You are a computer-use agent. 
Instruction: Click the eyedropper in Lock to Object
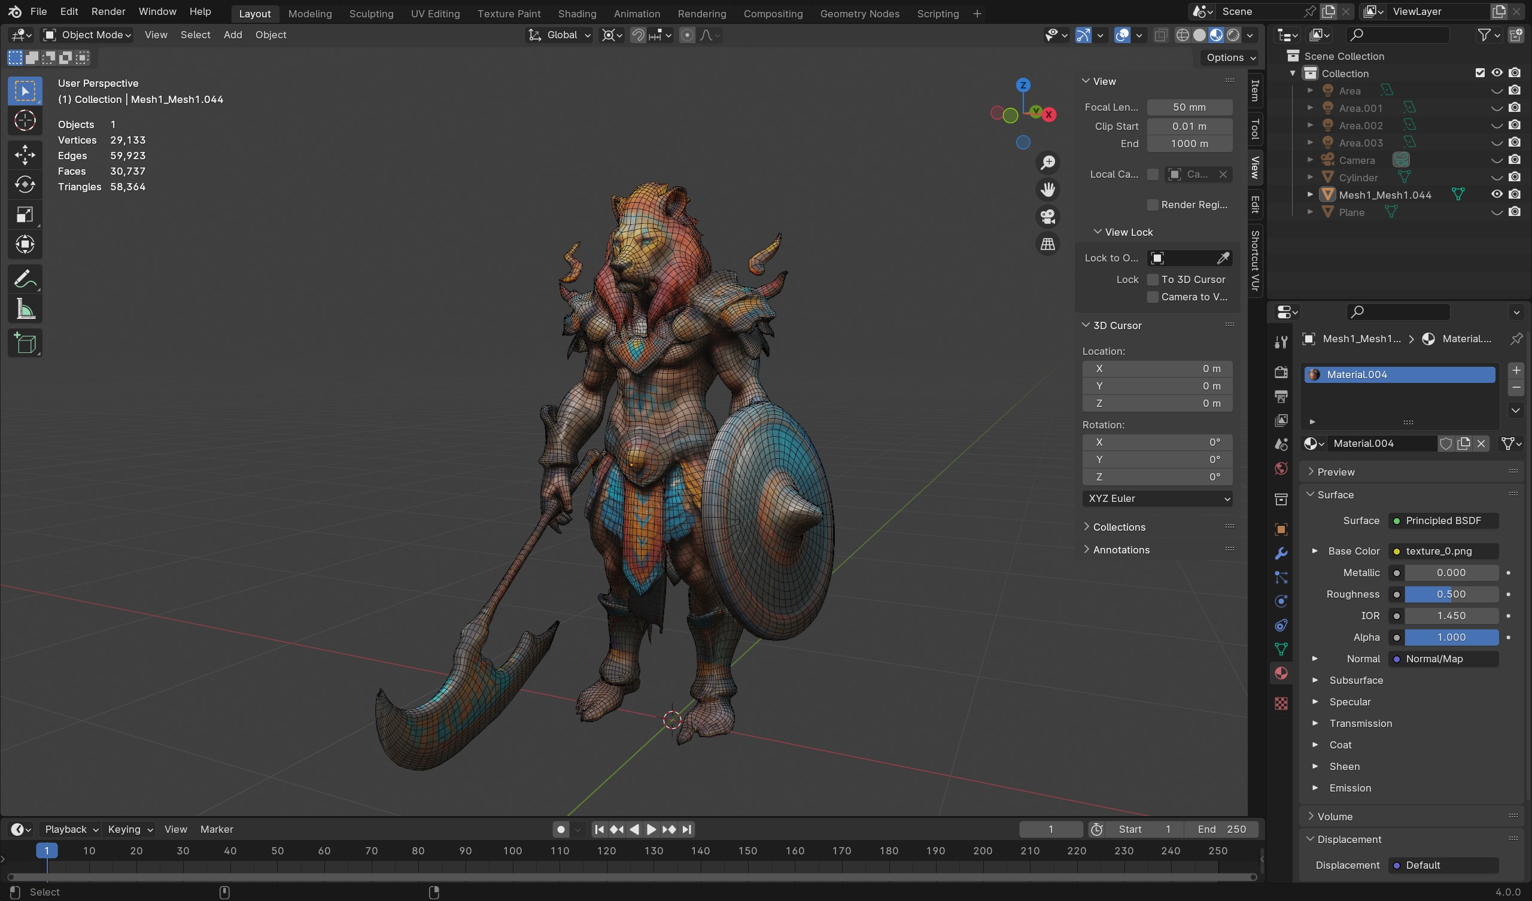click(1223, 258)
